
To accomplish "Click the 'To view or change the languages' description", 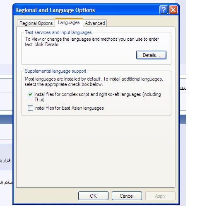I will pyautogui.click(x=92, y=42).
